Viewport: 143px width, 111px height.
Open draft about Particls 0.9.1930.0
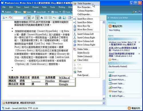coord(123,49)
